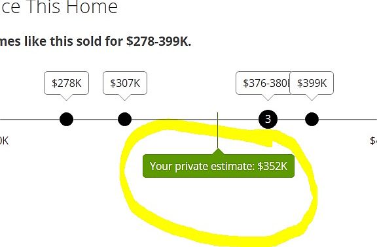Click the track between cluster 3 and $399K dot
Image resolution: width=377 pixels, height=247 pixels.
click(x=291, y=120)
